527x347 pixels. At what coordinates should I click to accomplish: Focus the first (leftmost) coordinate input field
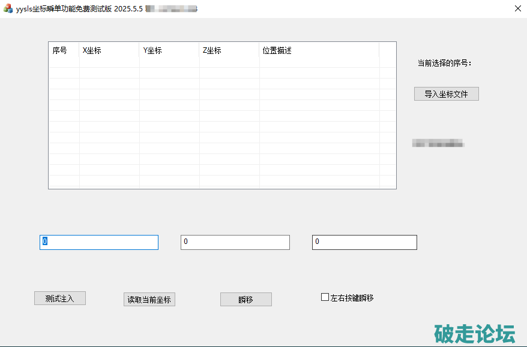click(x=98, y=242)
